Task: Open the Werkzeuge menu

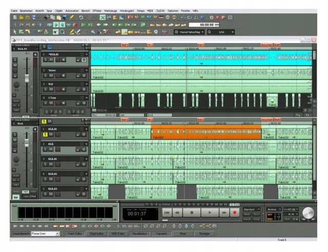Action: 111,11
